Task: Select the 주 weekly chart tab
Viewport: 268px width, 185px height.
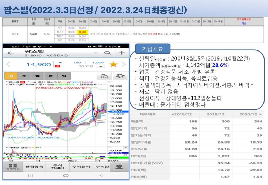Action: [x=24, y=76]
